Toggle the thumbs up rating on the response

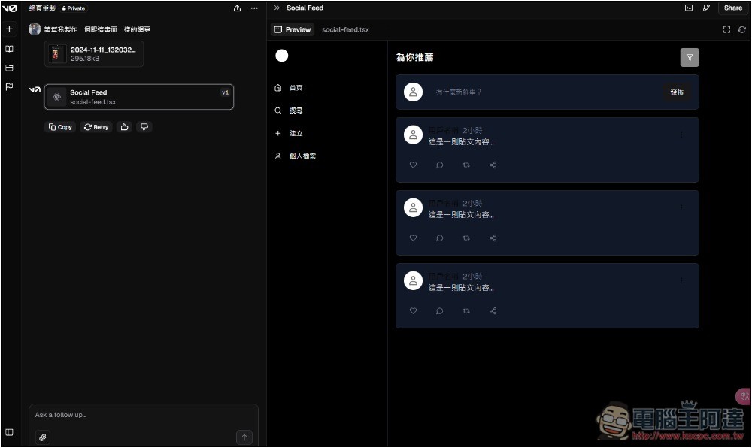tap(125, 127)
